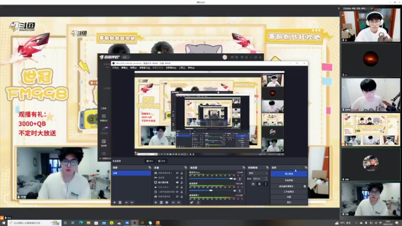Image resolution: width=402 pixels, height=226 pixels.
Task: Open the 文件 menu in OBS
Action: click(x=116, y=68)
